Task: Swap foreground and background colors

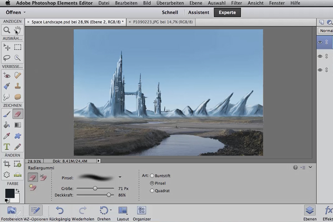Action: pyautogui.click(x=18, y=191)
